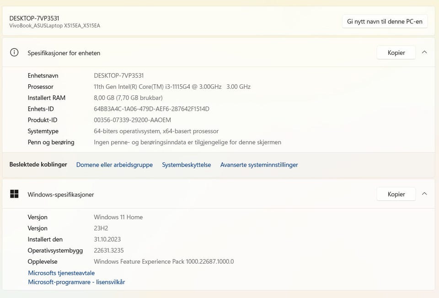Click the Beslektede koblinger label
This screenshot has width=439, height=298.
point(38,164)
